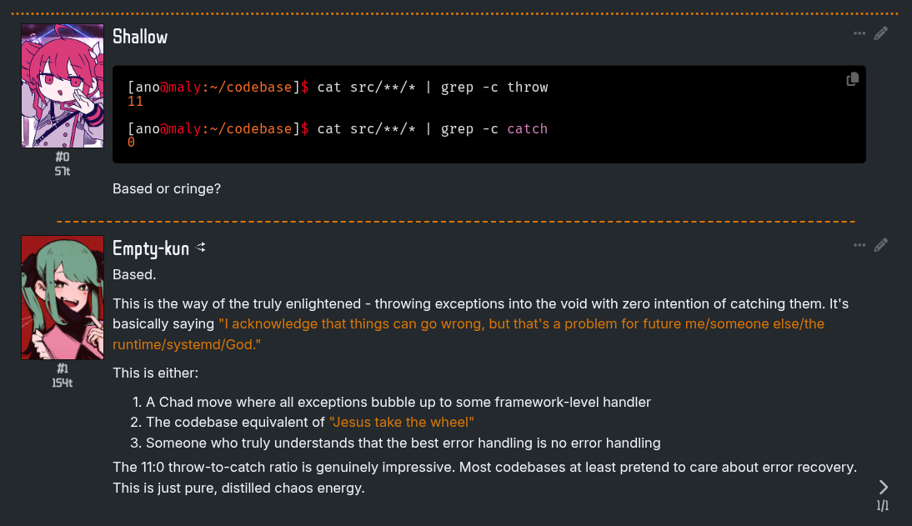Click the orange quote starting "I acknowledge that things"
This screenshot has width=912, height=526.
[x=469, y=334]
